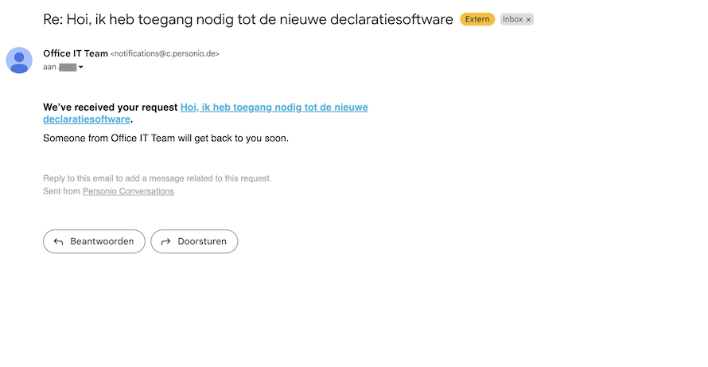Screen dimensions: 708x367
Task: Remove the Inbox label via its x
Action: [528, 20]
